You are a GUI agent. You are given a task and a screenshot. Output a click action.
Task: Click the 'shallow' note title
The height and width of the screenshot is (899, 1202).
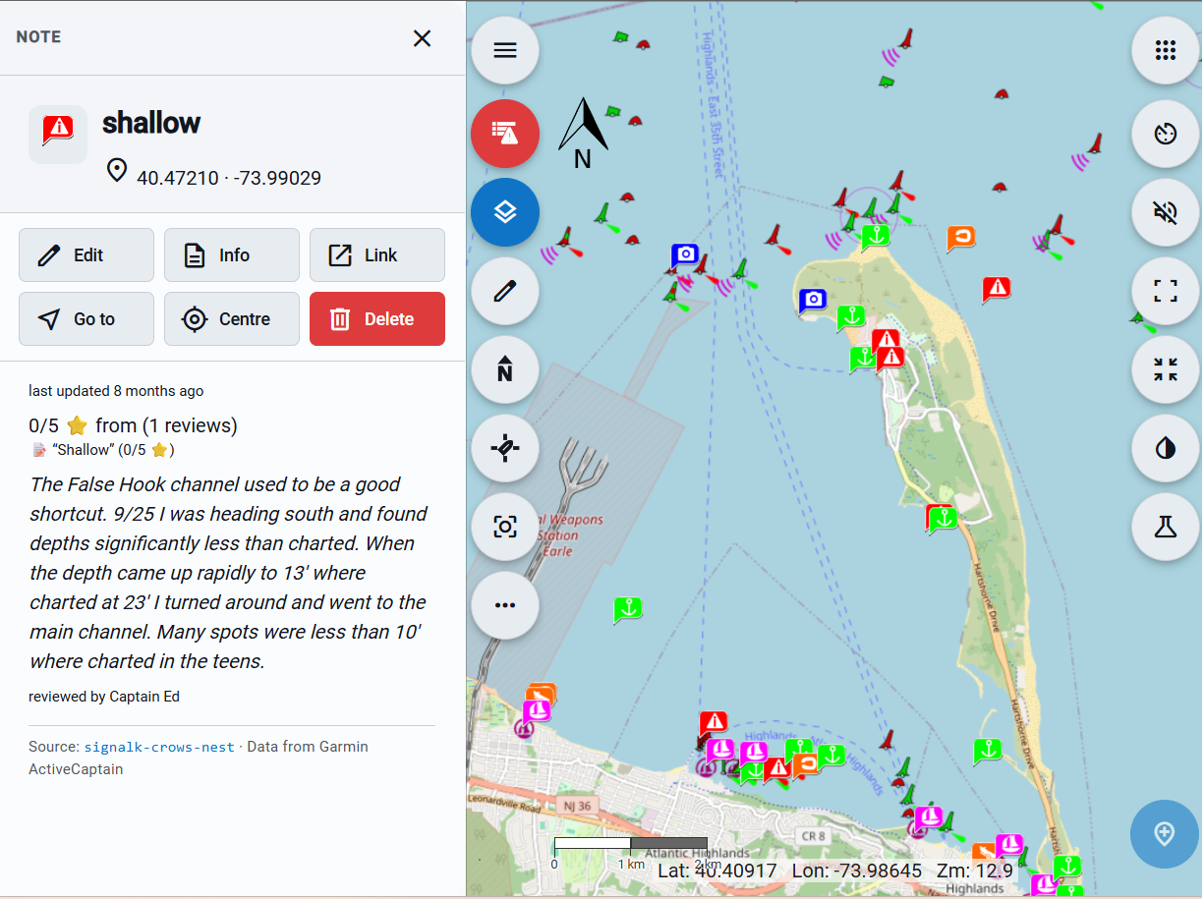click(x=151, y=123)
